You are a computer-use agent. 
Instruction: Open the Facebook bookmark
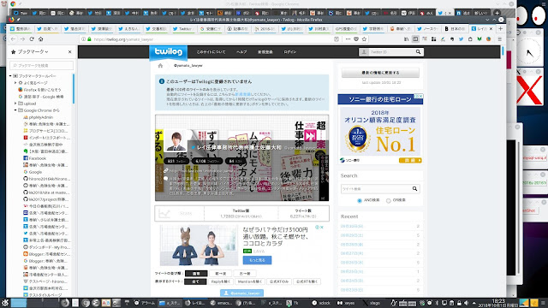[38, 158]
